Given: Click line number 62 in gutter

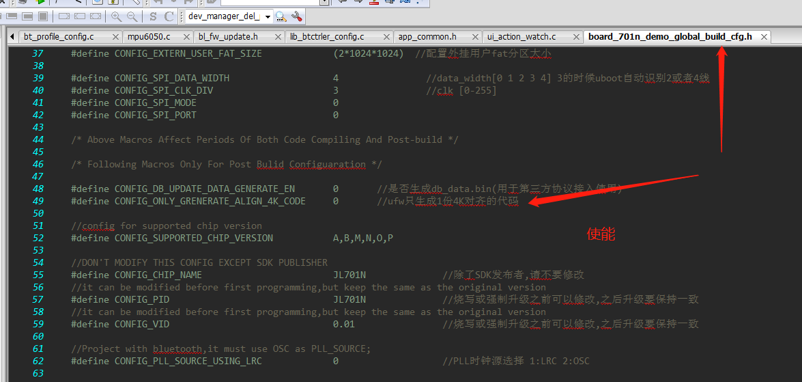Looking at the screenshot, I should (x=38, y=361).
